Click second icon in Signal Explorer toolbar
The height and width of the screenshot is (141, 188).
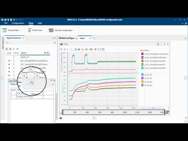point(10,49)
